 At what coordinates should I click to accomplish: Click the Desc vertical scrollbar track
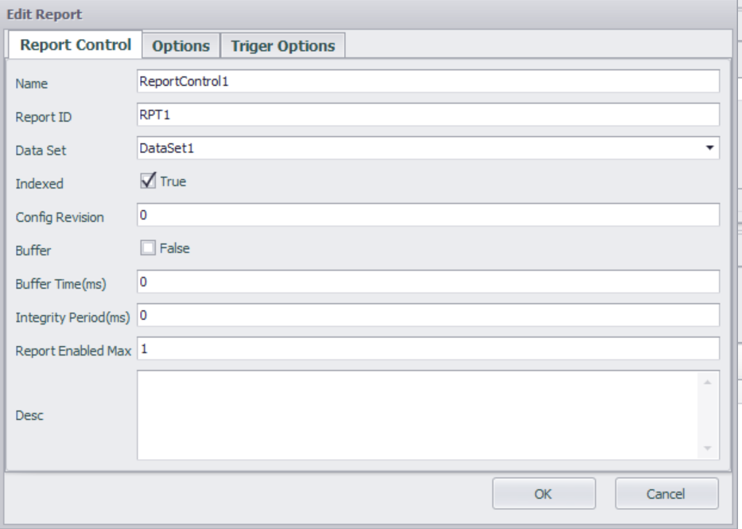click(x=709, y=414)
